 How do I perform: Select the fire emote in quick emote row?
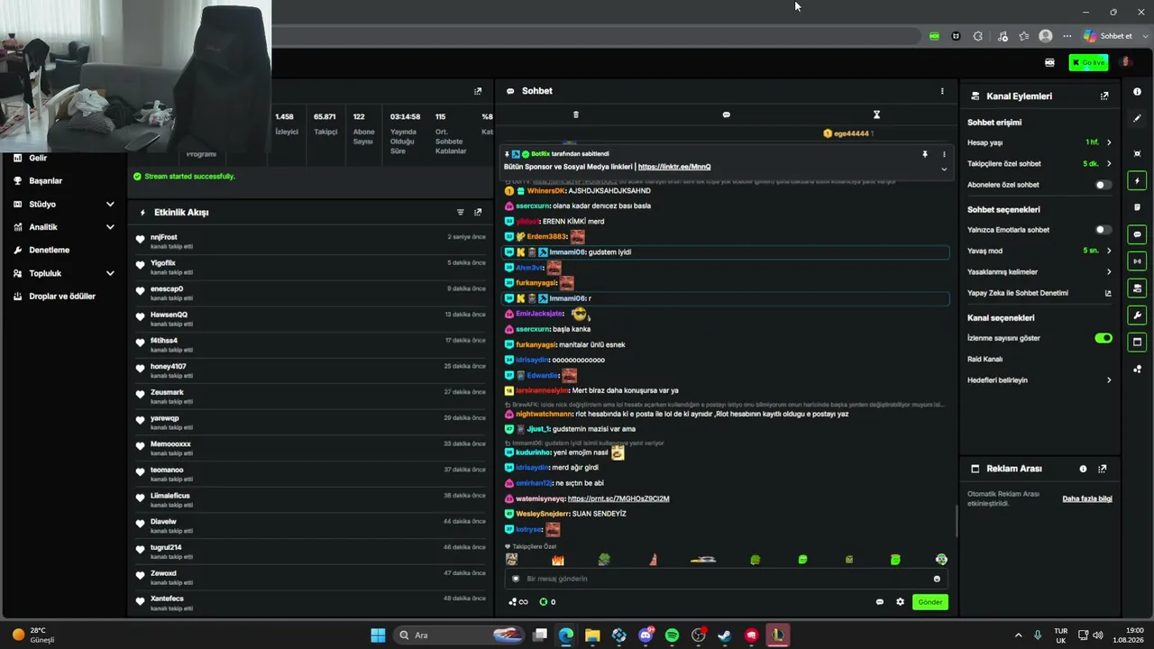click(557, 560)
